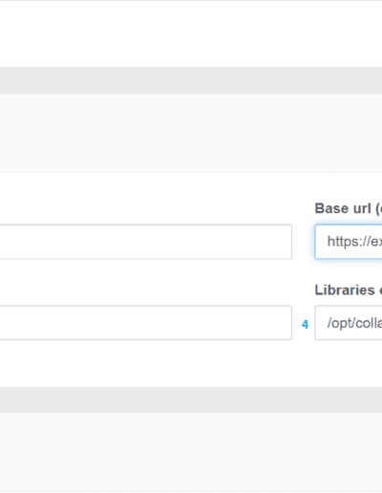Click the light panel below upper gray bar
This screenshot has width=382, height=493.
pos(191,133)
